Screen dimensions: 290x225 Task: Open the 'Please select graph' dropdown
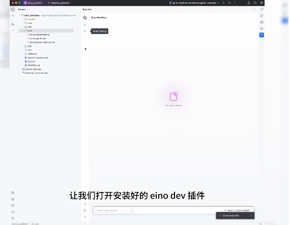coord(111,210)
